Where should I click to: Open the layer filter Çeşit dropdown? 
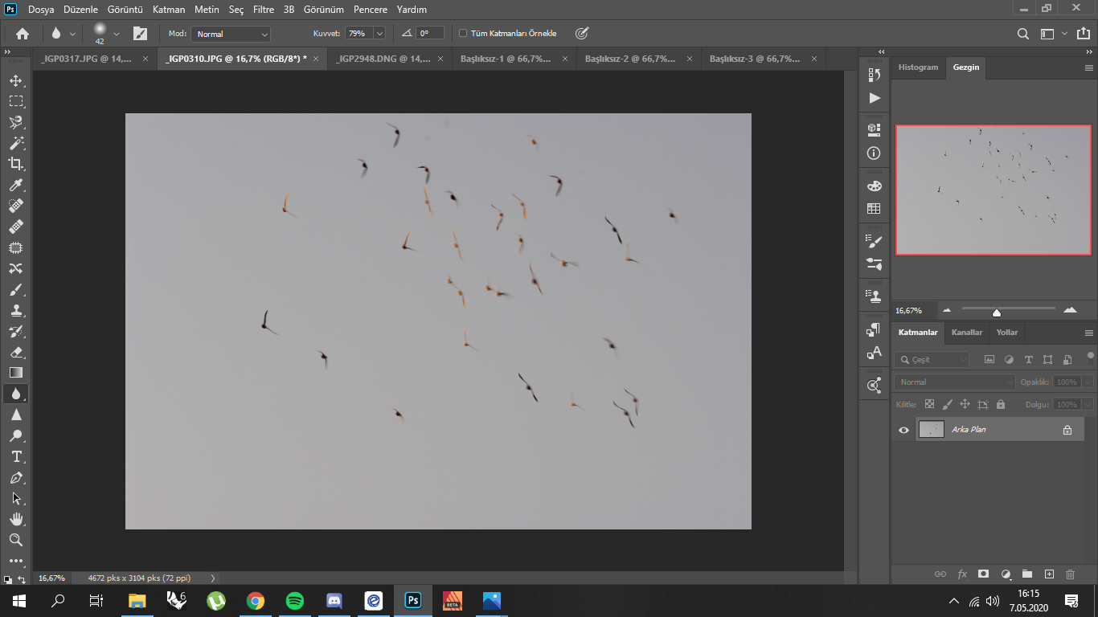(932, 360)
